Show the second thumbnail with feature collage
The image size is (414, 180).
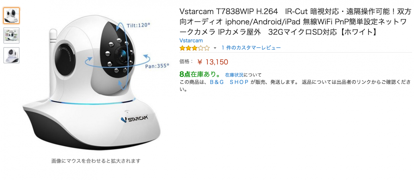click(11, 35)
